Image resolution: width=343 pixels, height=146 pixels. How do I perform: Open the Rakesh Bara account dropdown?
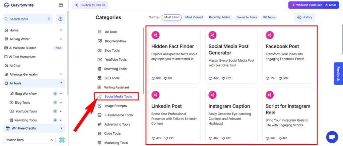pos(29,140)
